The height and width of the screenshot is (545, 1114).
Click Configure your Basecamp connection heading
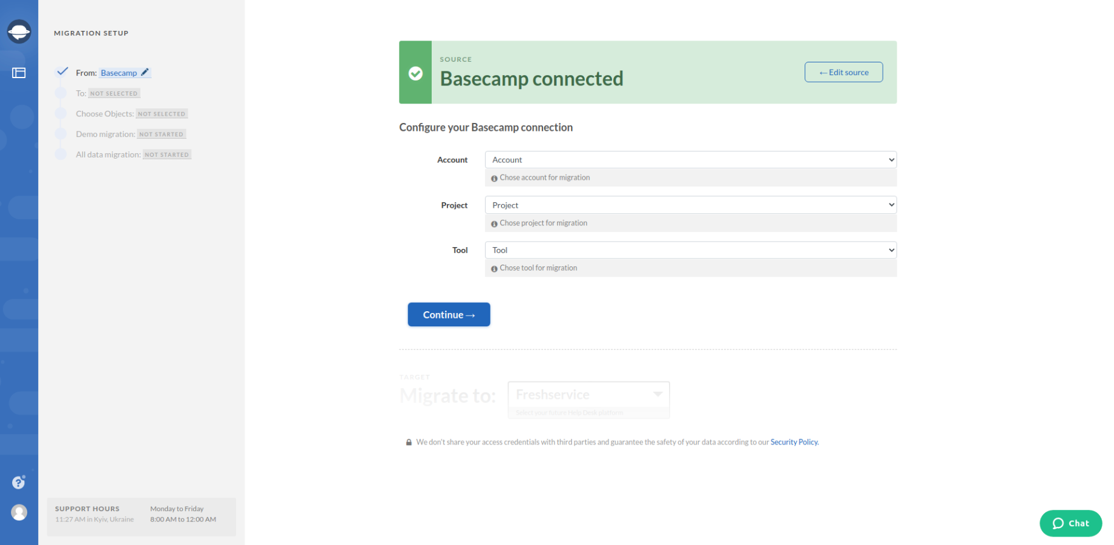click(486, 127)
